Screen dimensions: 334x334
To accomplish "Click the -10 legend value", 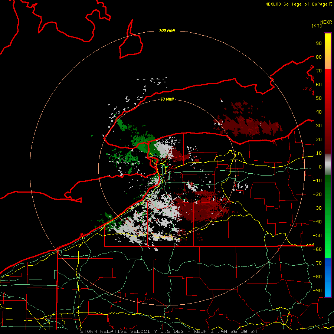I will [317, 181].
